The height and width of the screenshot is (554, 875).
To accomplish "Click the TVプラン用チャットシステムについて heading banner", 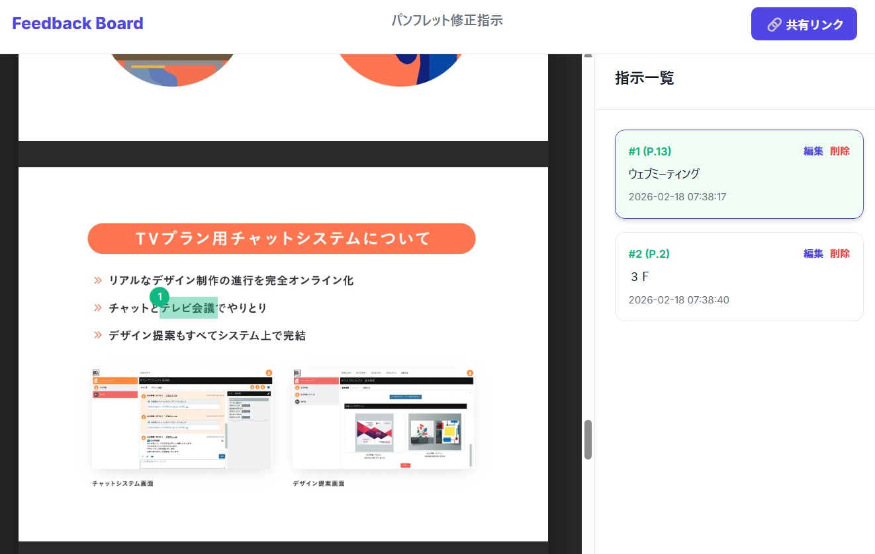I will [x=281, y=238].
